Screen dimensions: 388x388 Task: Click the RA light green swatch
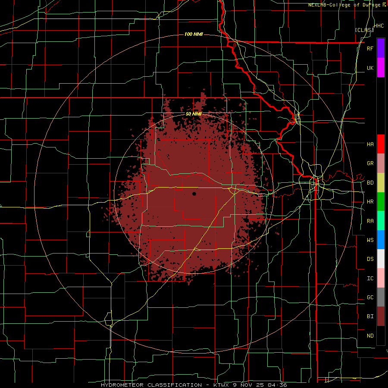[381, 221]
